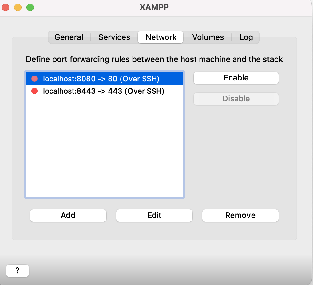Click the greyed-out Disable button
The height and width of the screenshot is (285, 313).
pyautogui.click(x=236, y=99)
